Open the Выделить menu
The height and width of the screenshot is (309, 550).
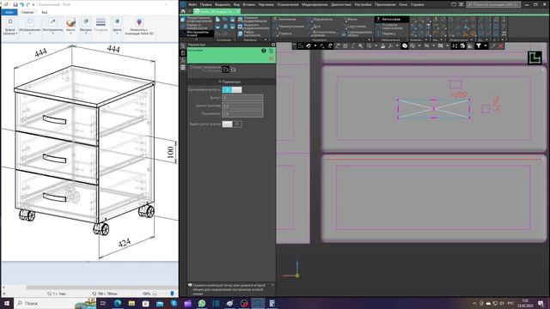pos(223,4)
